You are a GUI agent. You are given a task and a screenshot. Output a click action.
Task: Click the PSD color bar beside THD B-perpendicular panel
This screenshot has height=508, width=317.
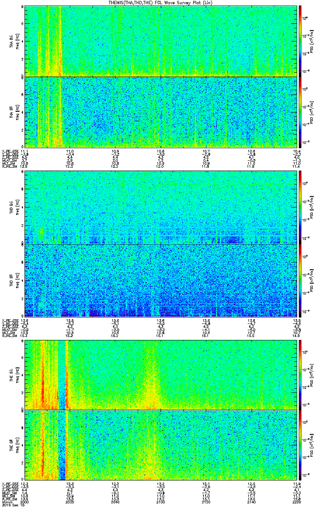click(301, 207)
